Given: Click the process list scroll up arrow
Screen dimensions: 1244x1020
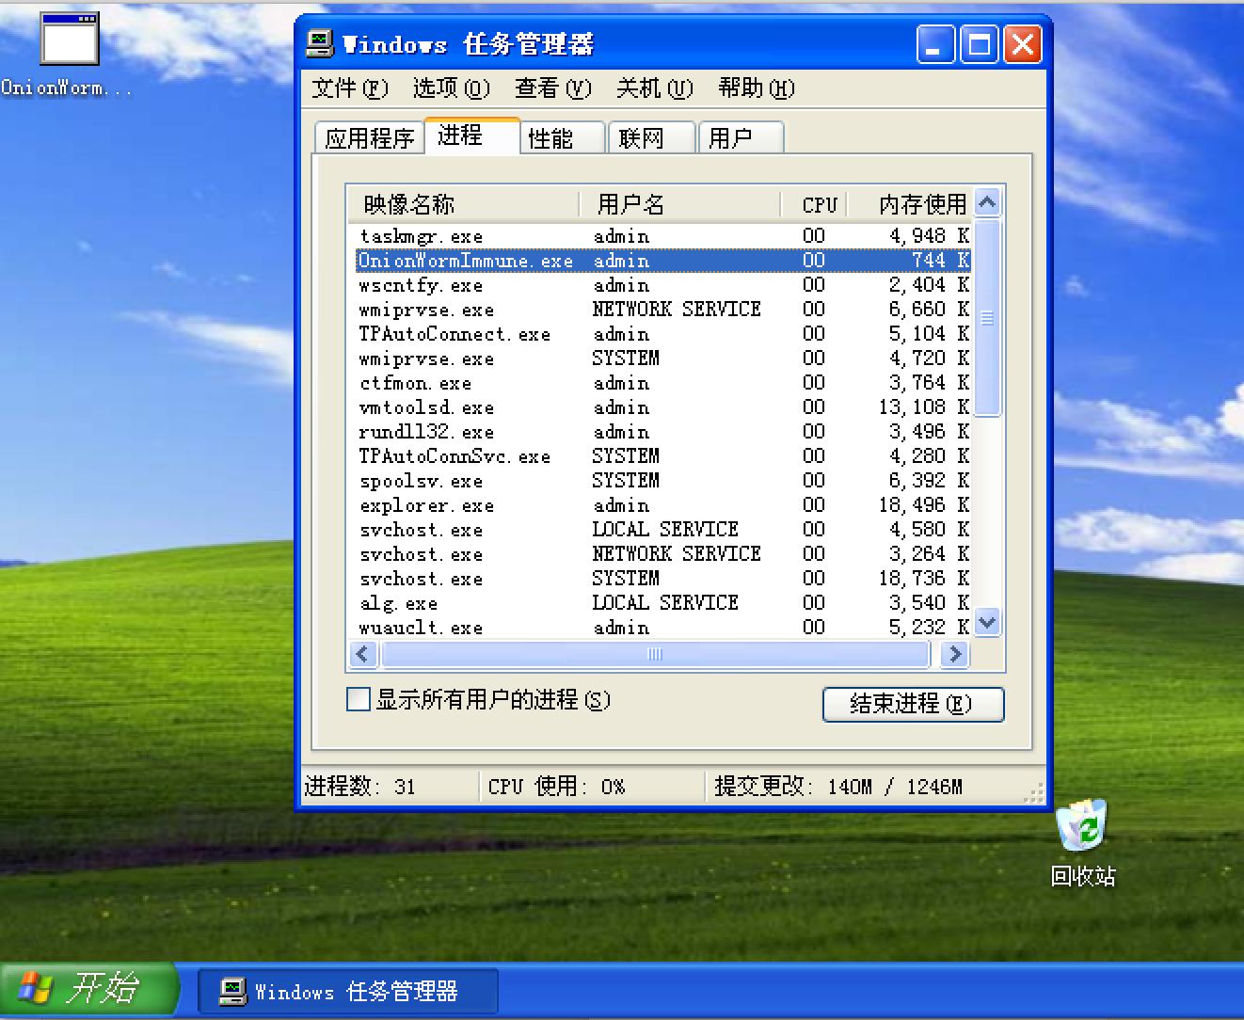Looking at the screenshot, I should [987, 202].
